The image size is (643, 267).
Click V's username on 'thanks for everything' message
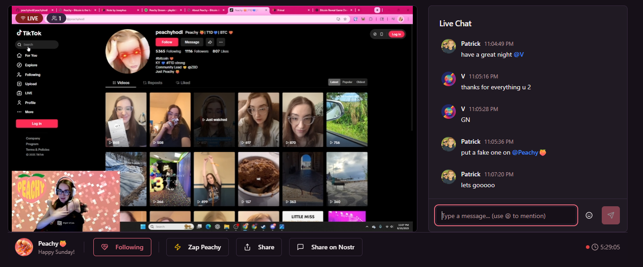[463, 76]
